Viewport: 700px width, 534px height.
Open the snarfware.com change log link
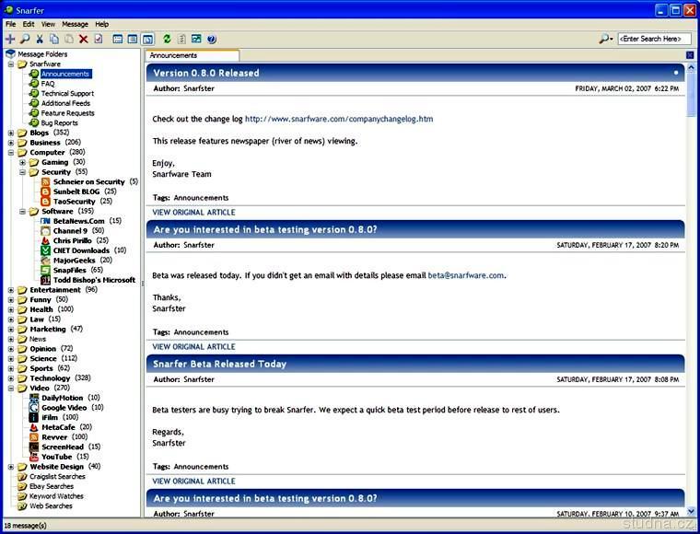point(338,119)
